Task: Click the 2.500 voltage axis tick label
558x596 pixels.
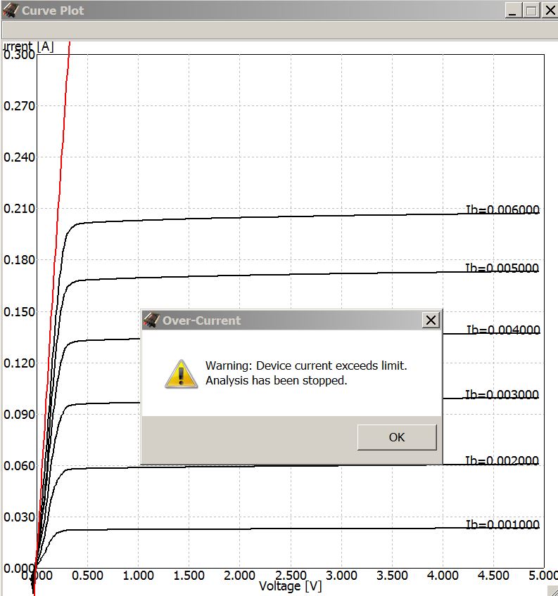Action: pos(291,576)
